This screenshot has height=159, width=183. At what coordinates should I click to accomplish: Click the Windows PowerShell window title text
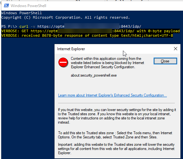click(28, 6)
